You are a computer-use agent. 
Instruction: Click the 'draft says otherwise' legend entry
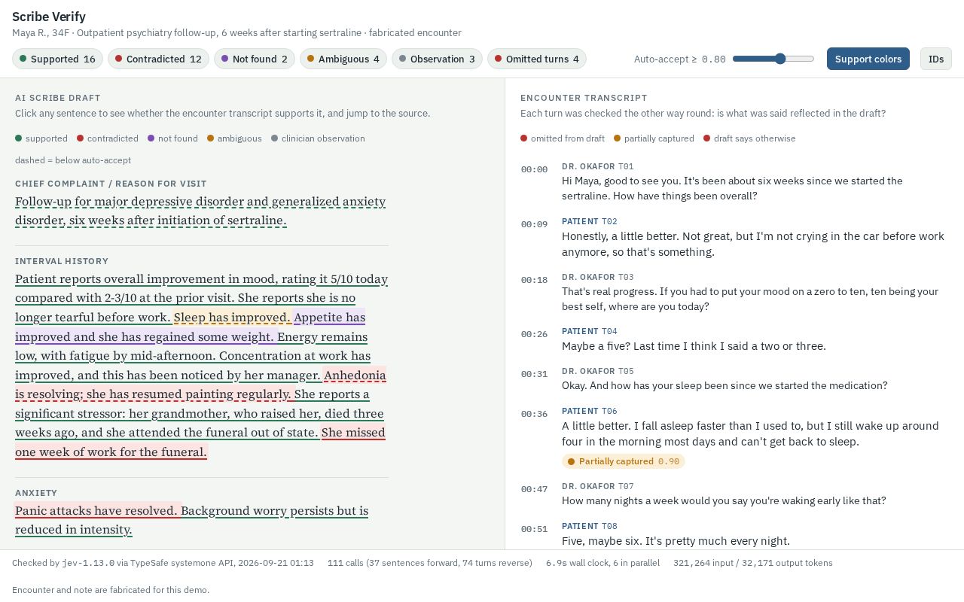point(749,138)
